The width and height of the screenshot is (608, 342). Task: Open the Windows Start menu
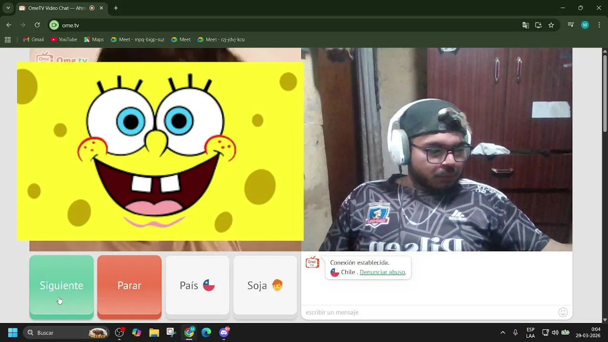coord(13,332)
